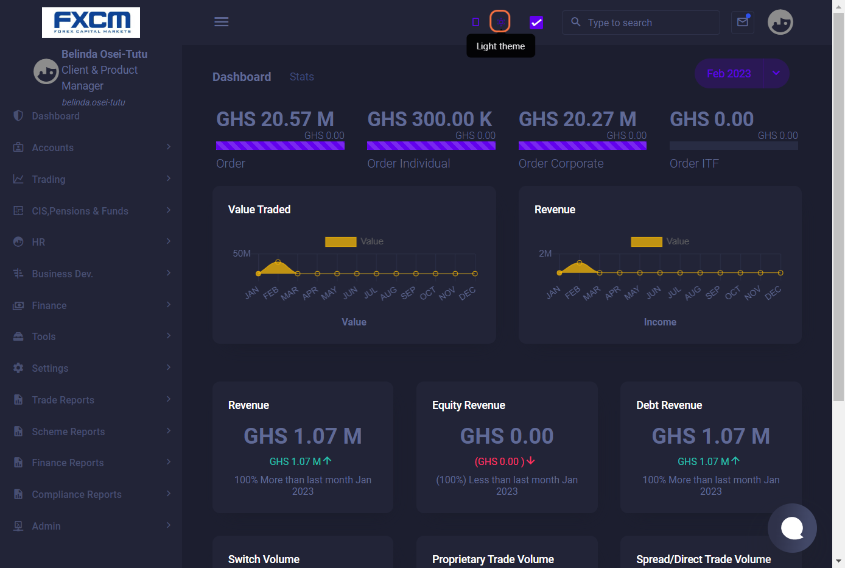Click the sidebar profile avatar picture

[x=46, y=71]
